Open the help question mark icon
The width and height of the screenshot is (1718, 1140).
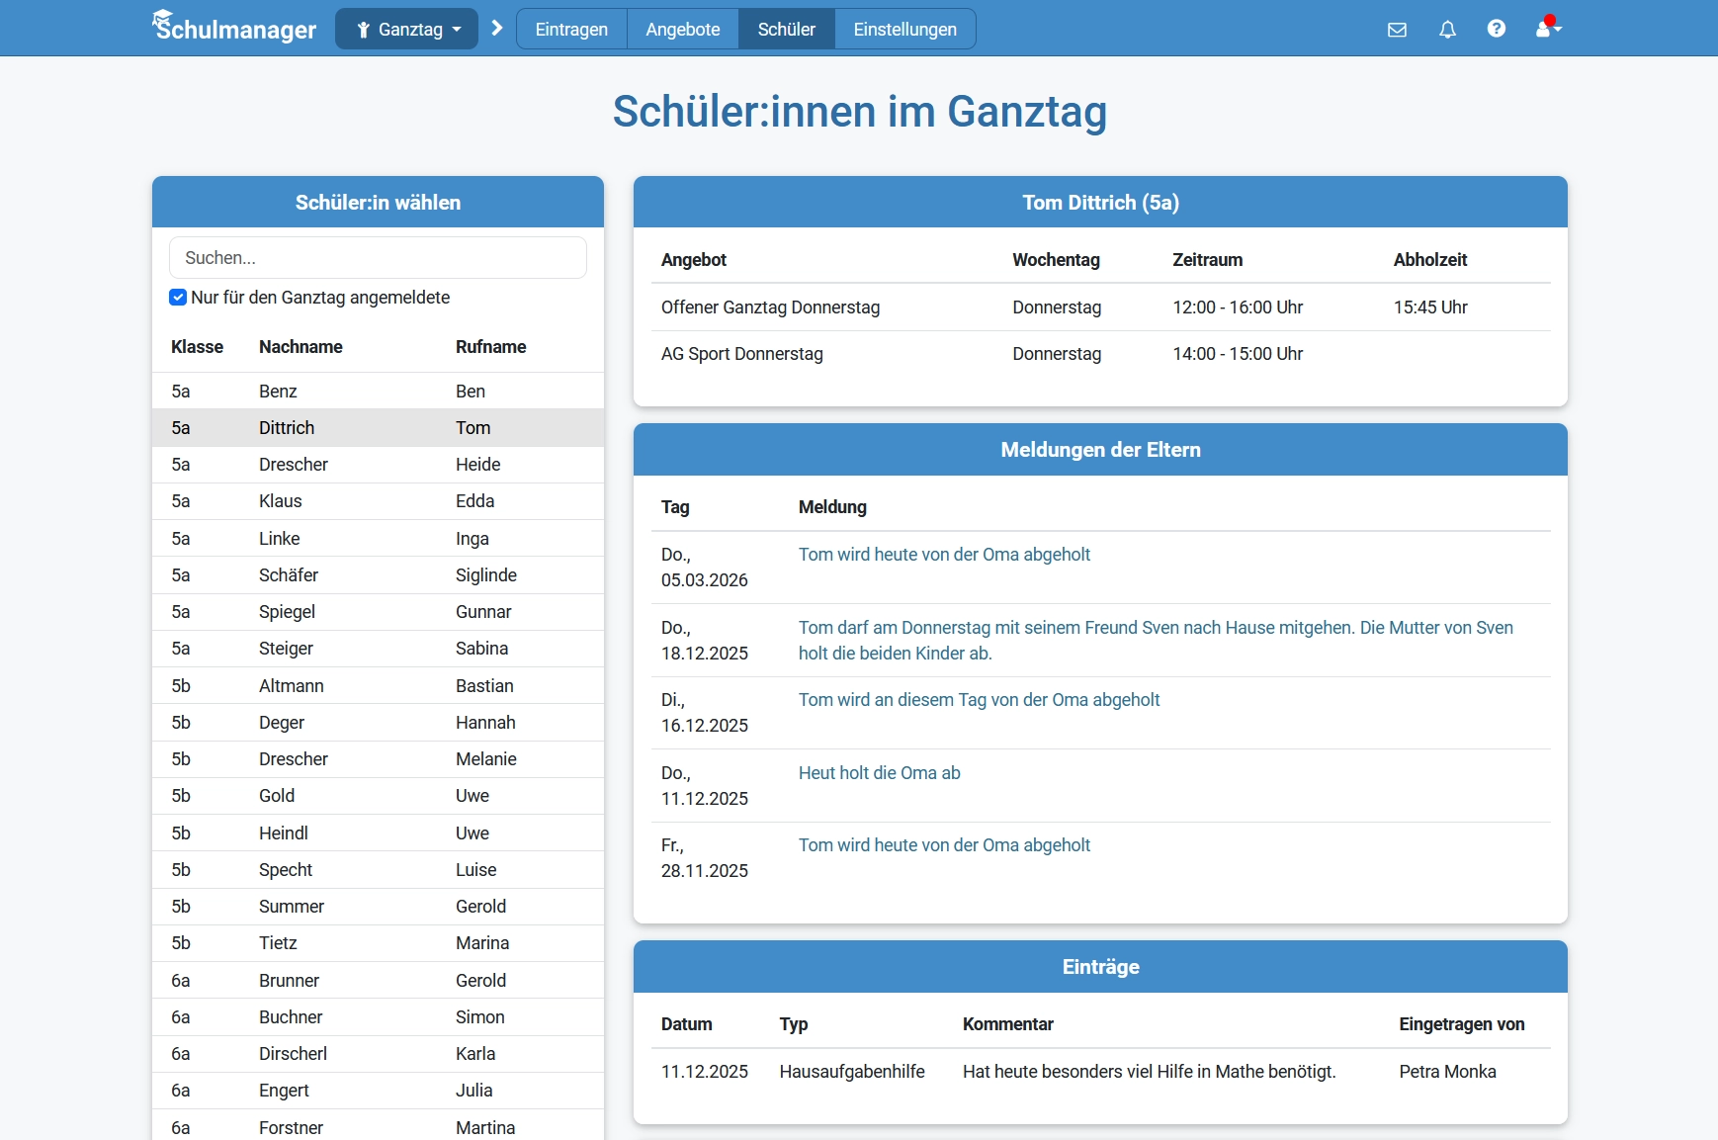(1497, 29)
